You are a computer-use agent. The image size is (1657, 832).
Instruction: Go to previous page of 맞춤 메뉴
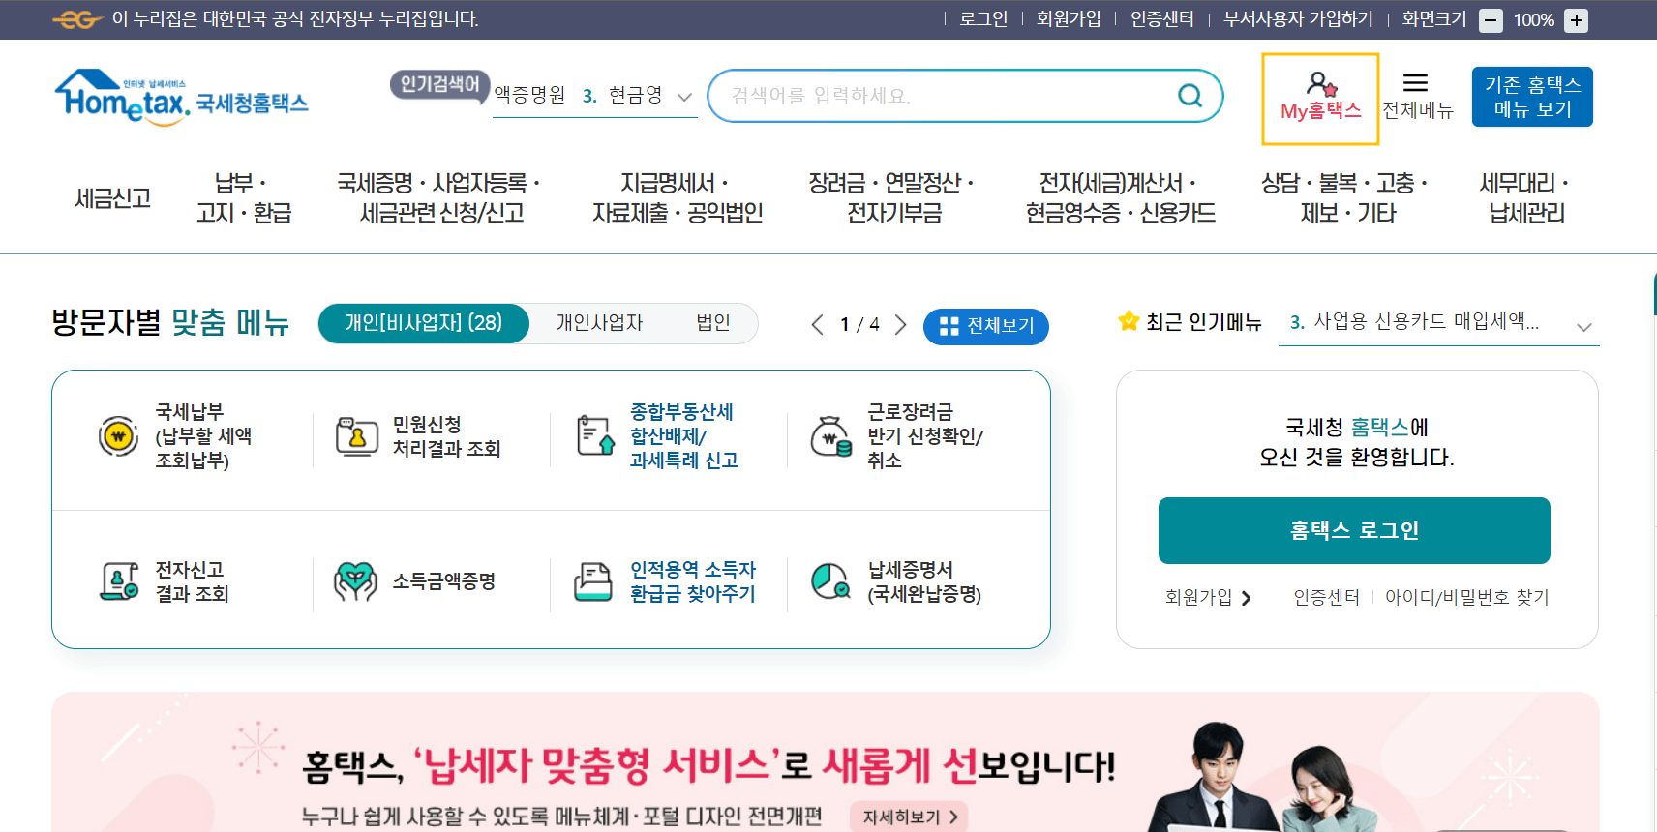(x=818, y=325)
